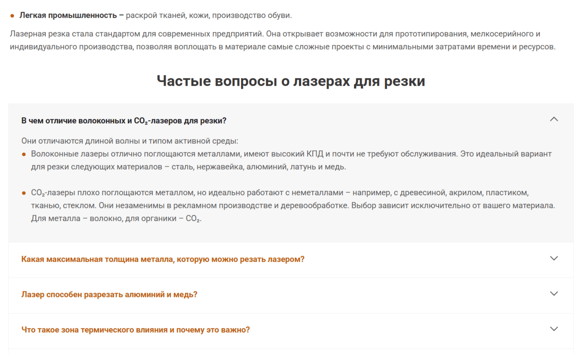Screen dimensions: 584x358
Task: Click question "В чем отличие волоконных и CO₂-лазеров для резки?"
Action: 124,121
